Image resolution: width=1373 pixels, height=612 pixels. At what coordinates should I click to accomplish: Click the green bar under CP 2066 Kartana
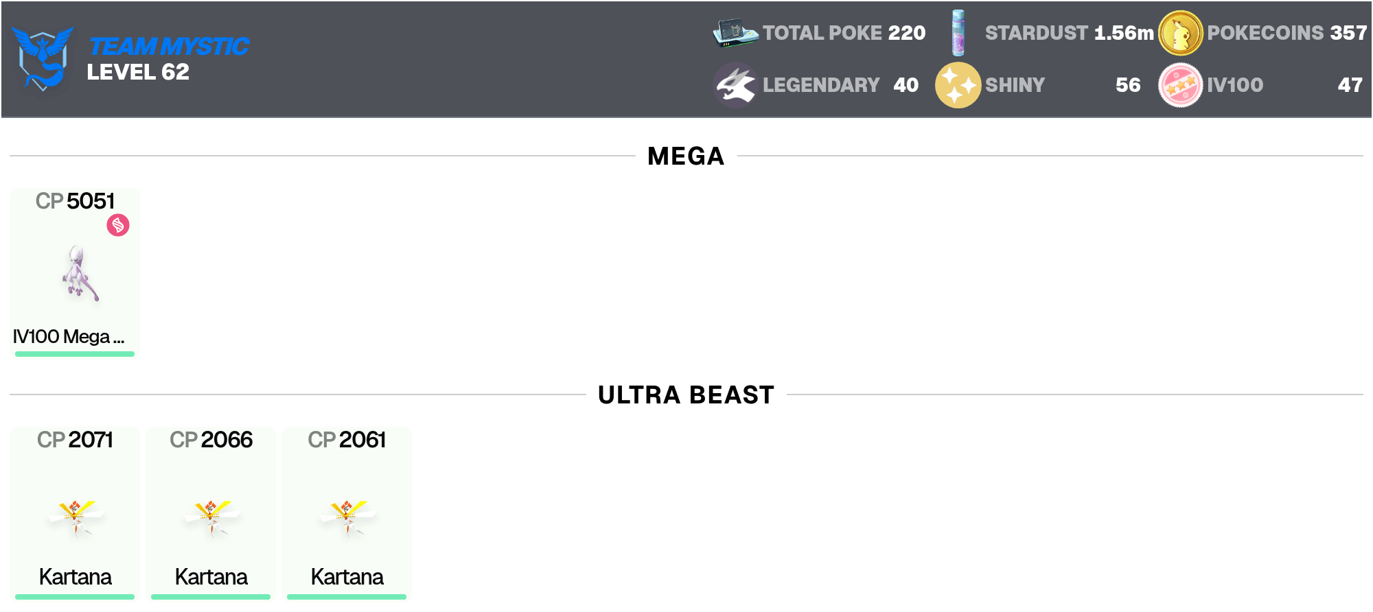click(211, 597)
